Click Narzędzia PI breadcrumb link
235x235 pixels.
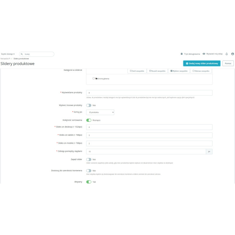[x=5, y=59]
